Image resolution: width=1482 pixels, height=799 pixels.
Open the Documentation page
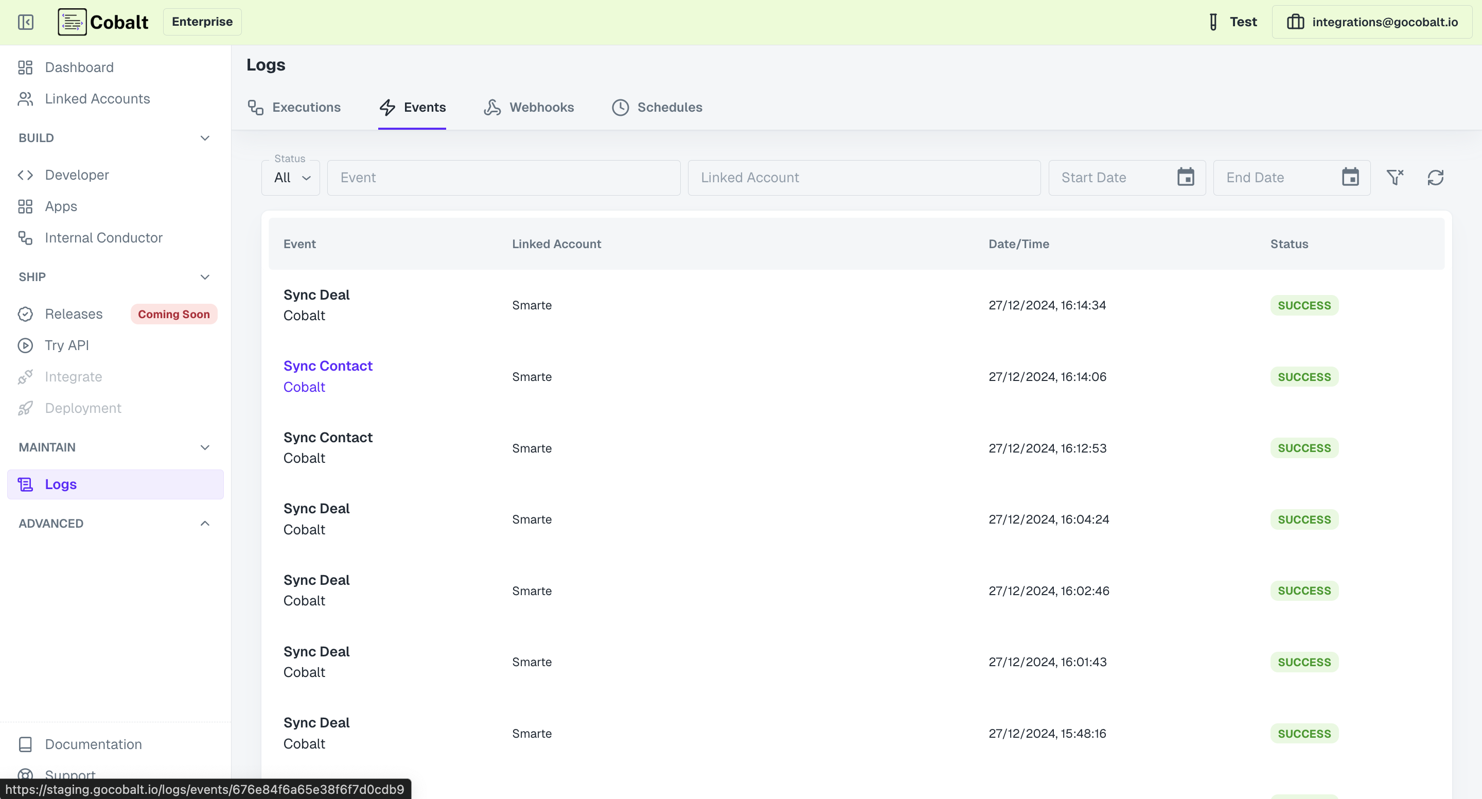[x=93, y=744]
